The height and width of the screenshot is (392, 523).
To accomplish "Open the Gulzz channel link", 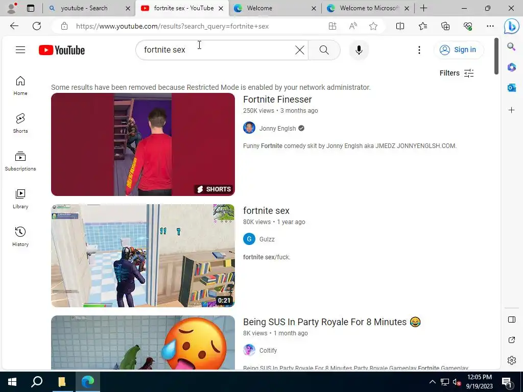I will [x=267, y=239].
